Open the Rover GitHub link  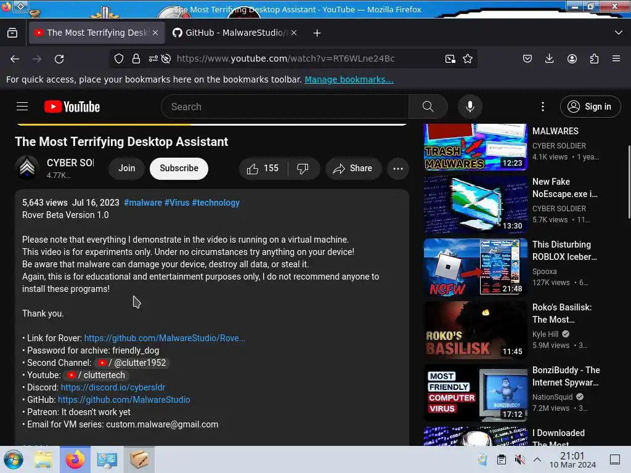click(165, 338)
